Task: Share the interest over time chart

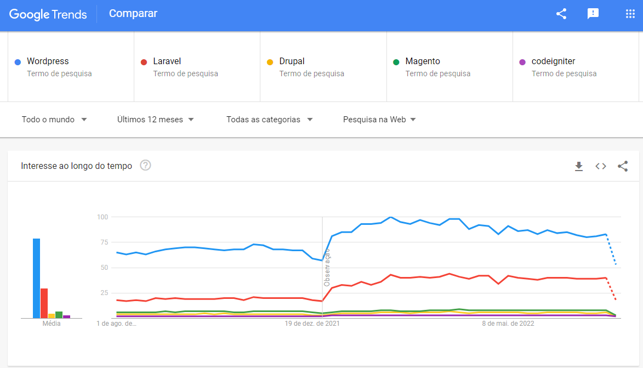Action: click(623, 166)
